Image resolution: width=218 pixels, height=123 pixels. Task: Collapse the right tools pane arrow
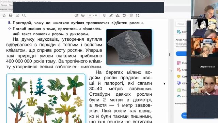[x=172, y=71]
